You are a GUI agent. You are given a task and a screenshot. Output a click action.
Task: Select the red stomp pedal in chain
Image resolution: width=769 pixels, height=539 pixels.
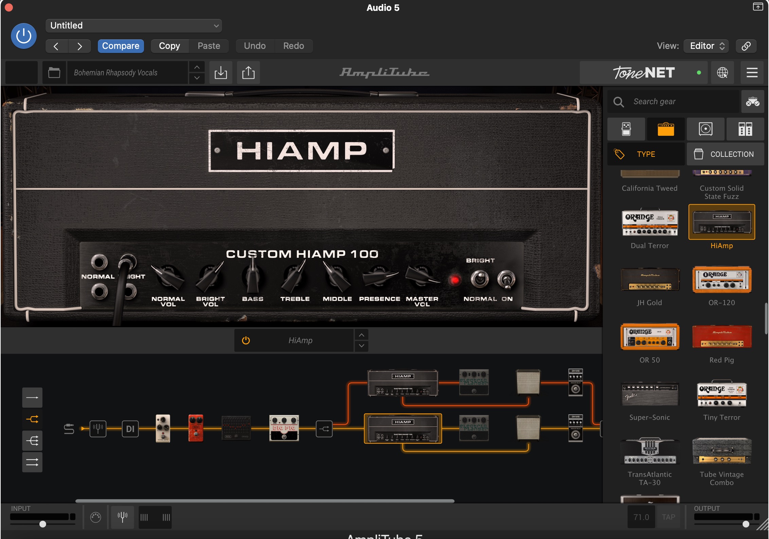click(x=196, y=428)
